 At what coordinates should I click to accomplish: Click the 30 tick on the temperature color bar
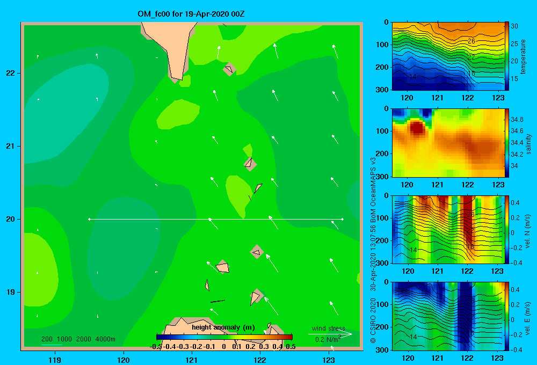pos(514,26)
